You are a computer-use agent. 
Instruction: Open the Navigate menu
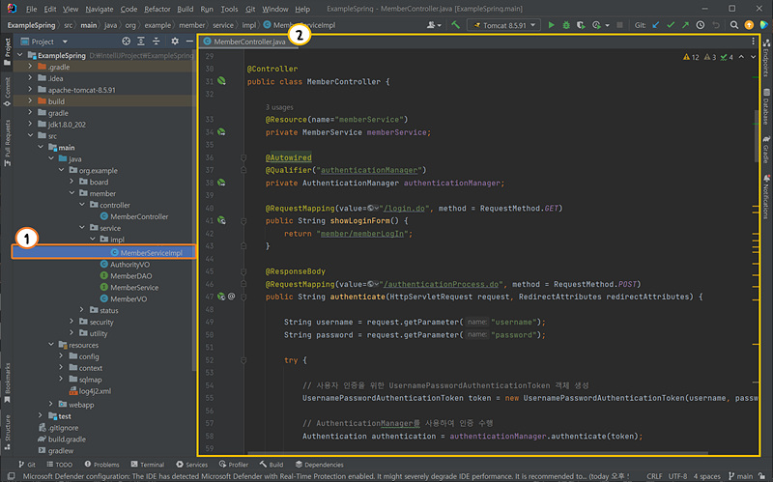pos(100,9)
